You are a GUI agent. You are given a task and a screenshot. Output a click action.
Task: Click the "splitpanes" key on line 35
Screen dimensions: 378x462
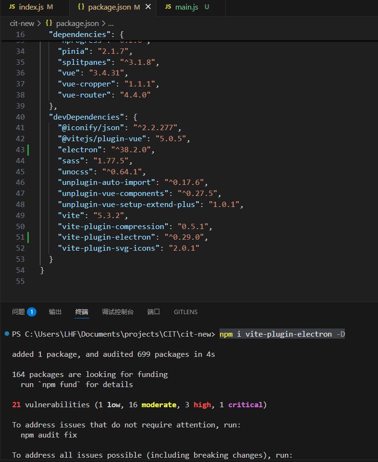click(84, 62)
